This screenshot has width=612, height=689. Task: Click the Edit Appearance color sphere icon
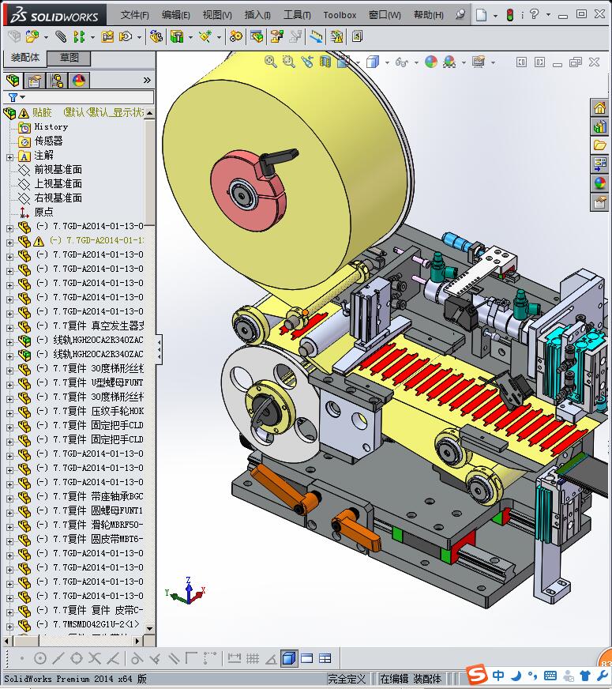click(431, 62)
